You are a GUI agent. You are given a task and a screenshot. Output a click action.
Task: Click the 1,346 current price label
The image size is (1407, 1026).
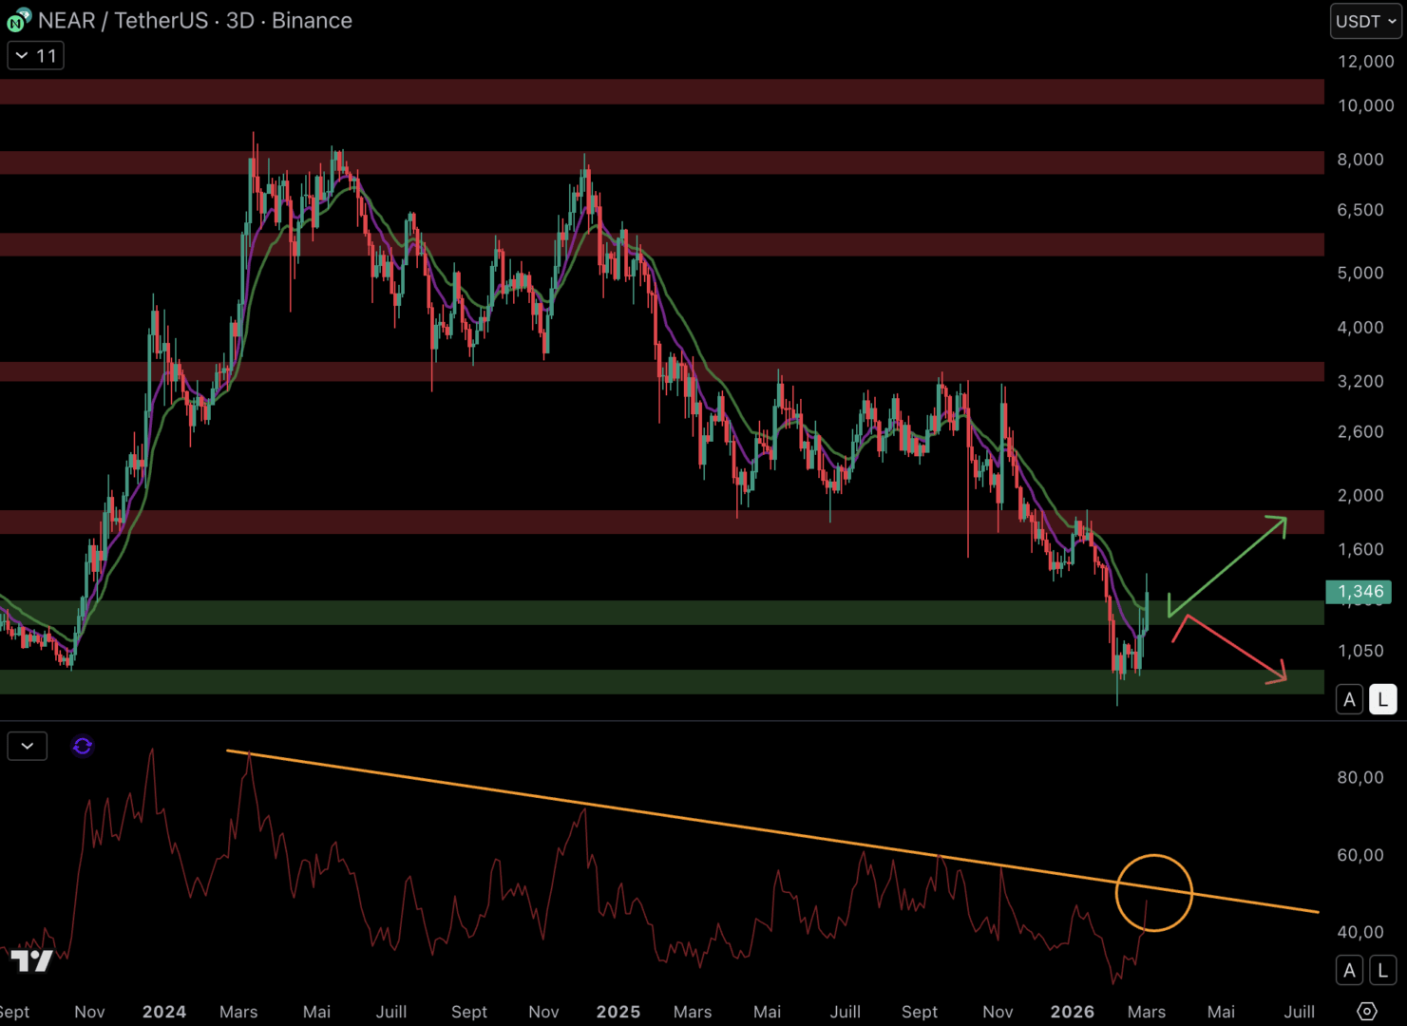[x=1359, y=592]
